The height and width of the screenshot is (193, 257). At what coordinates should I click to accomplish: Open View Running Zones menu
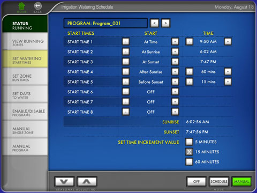[x=25, y=41]
